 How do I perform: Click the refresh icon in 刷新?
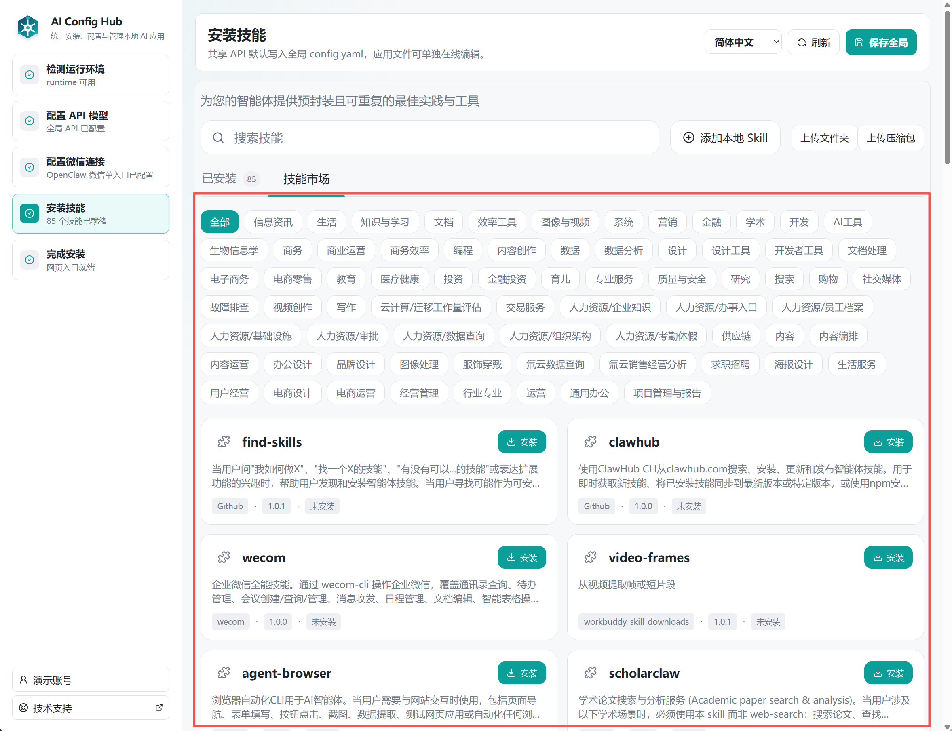(x=801, y=42)
